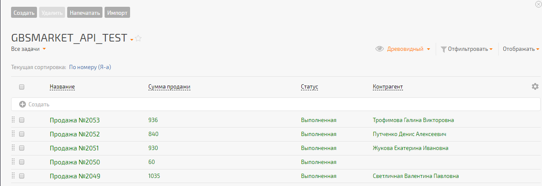Click the Статус column header
Viewport: 542px width, 186px height.
pos(309,87)
